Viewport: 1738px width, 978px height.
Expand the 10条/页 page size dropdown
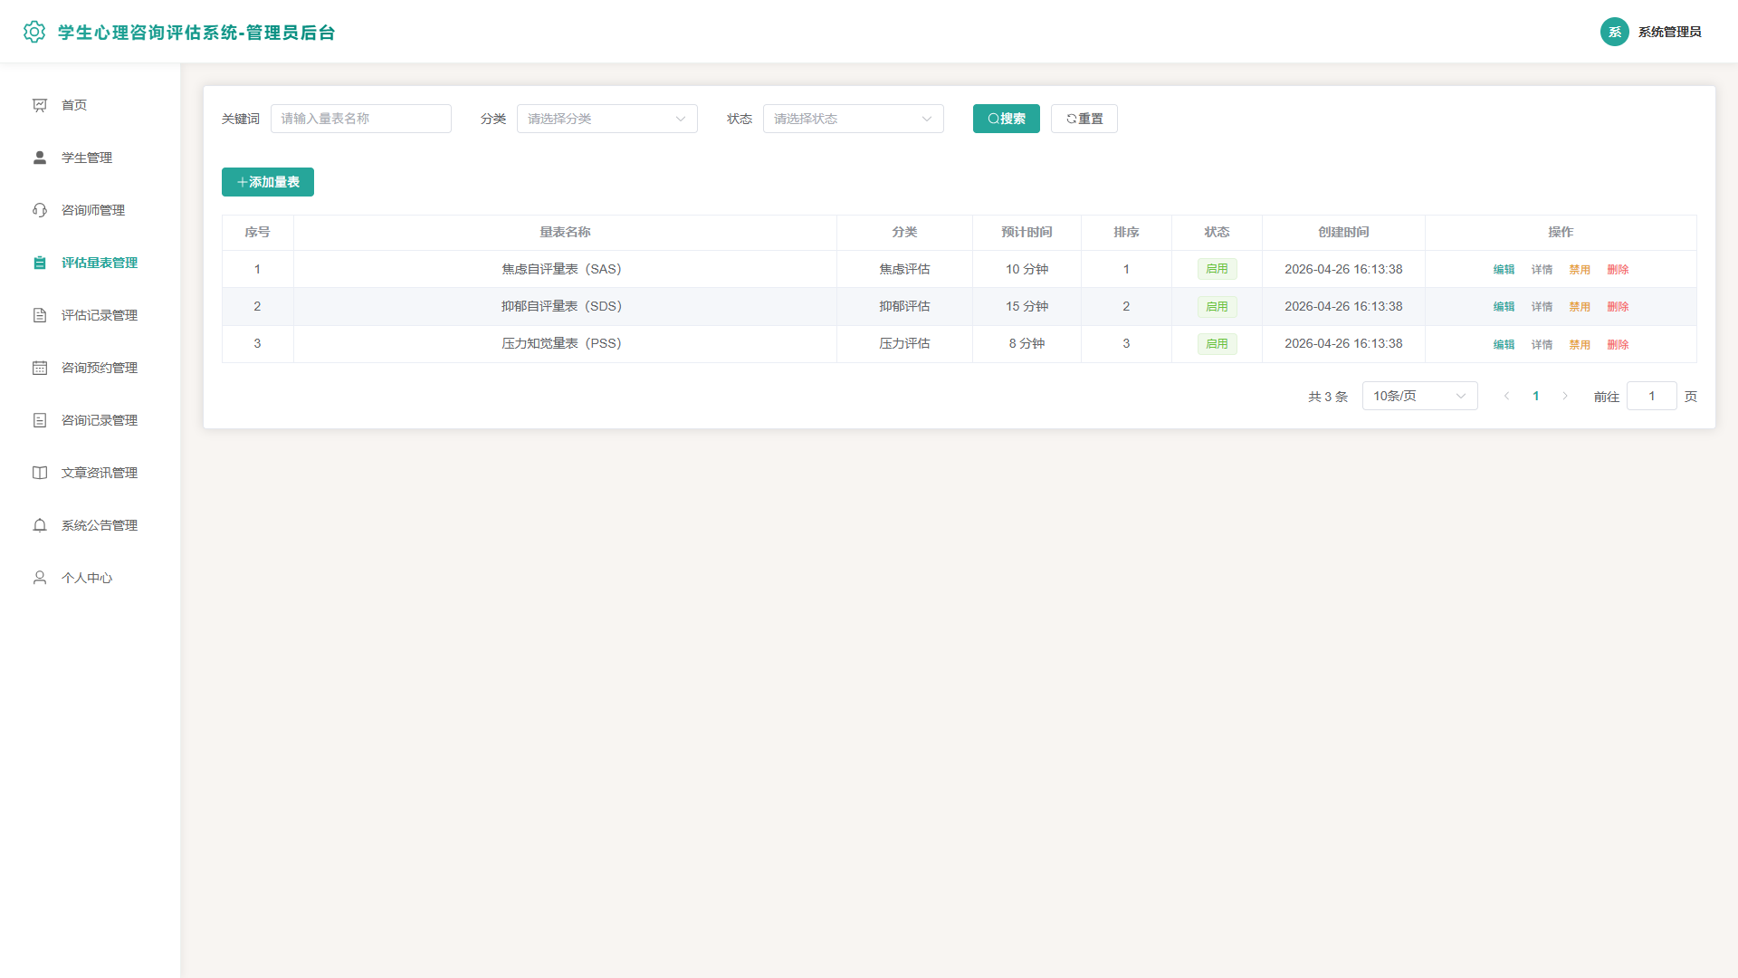click(1420, 396)
